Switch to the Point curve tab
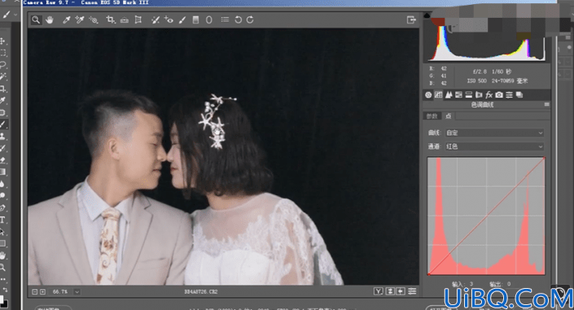This screenshot has width=574, height=310. (448, 116)
